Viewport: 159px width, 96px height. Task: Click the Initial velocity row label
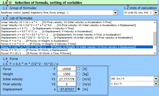click(13, 79)
